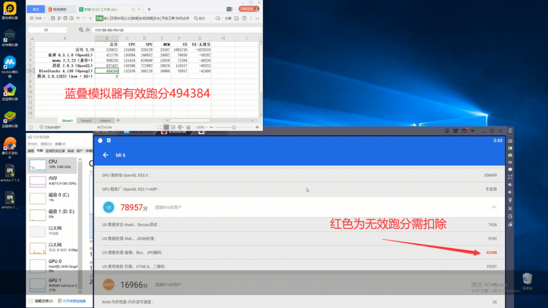Open the Recycle Bin on the desktop
The image size is (548, 308).
coord(527,281)
